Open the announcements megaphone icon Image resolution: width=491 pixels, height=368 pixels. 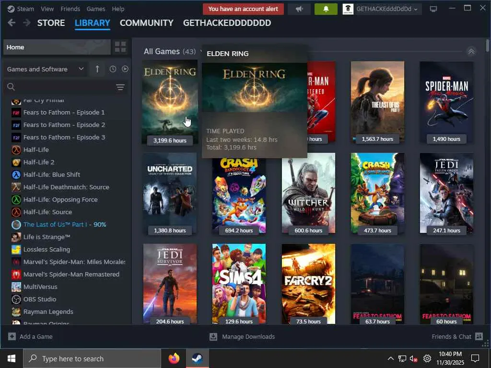[299, 9]
